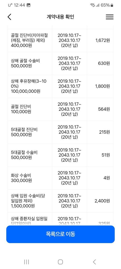The width and height of the screenshot is (121, 269).
Task: Tap 목록으로 이동 button
Action: coord(60,234)
